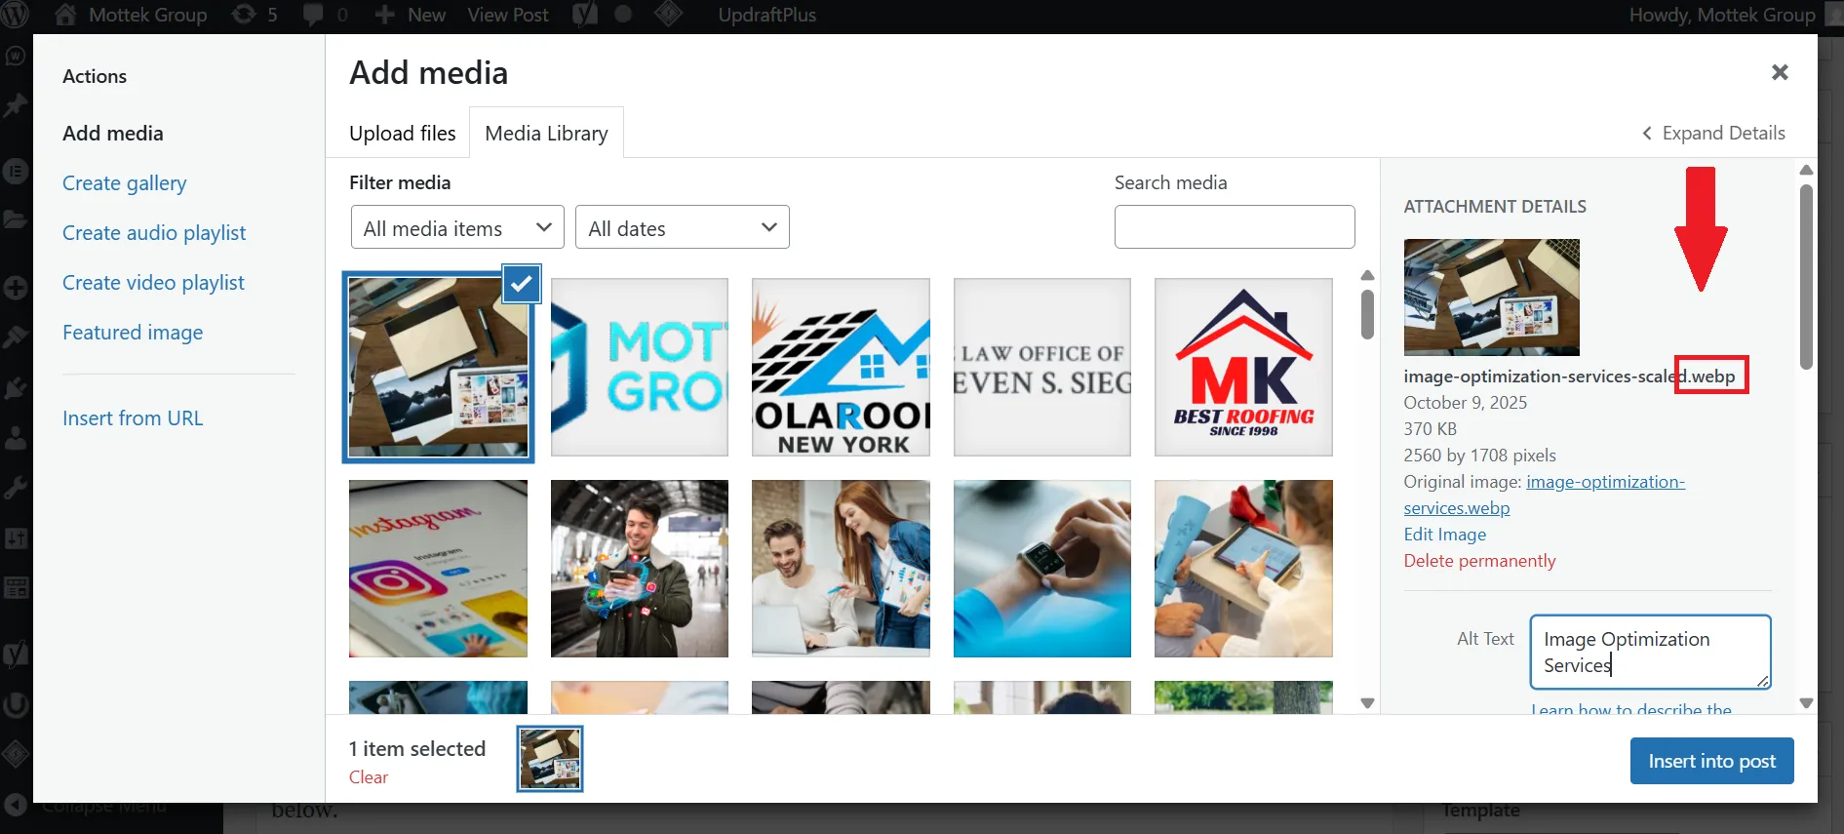Open the Yoast SEO icon in admin bar
The image size is (1844, 834).
tap(585, 15)
